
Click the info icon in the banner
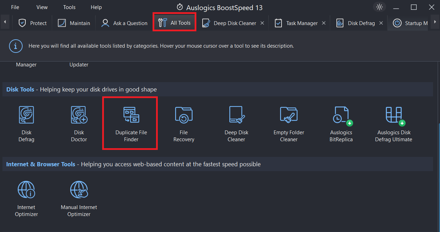[16, 46]
